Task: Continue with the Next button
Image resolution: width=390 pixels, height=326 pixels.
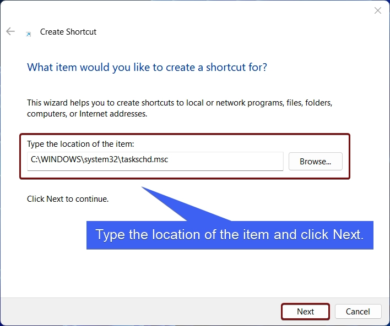Action: pyautogui.click(x=305, y=311)
